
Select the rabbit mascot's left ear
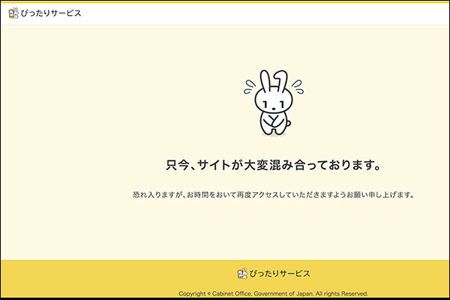(265, 79)
